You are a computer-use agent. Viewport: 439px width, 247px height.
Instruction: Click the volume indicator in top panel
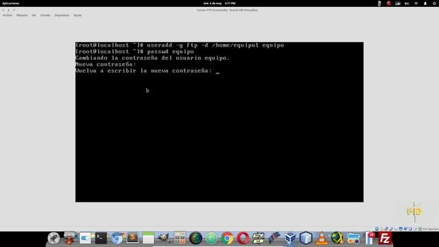tap(407, 3)
